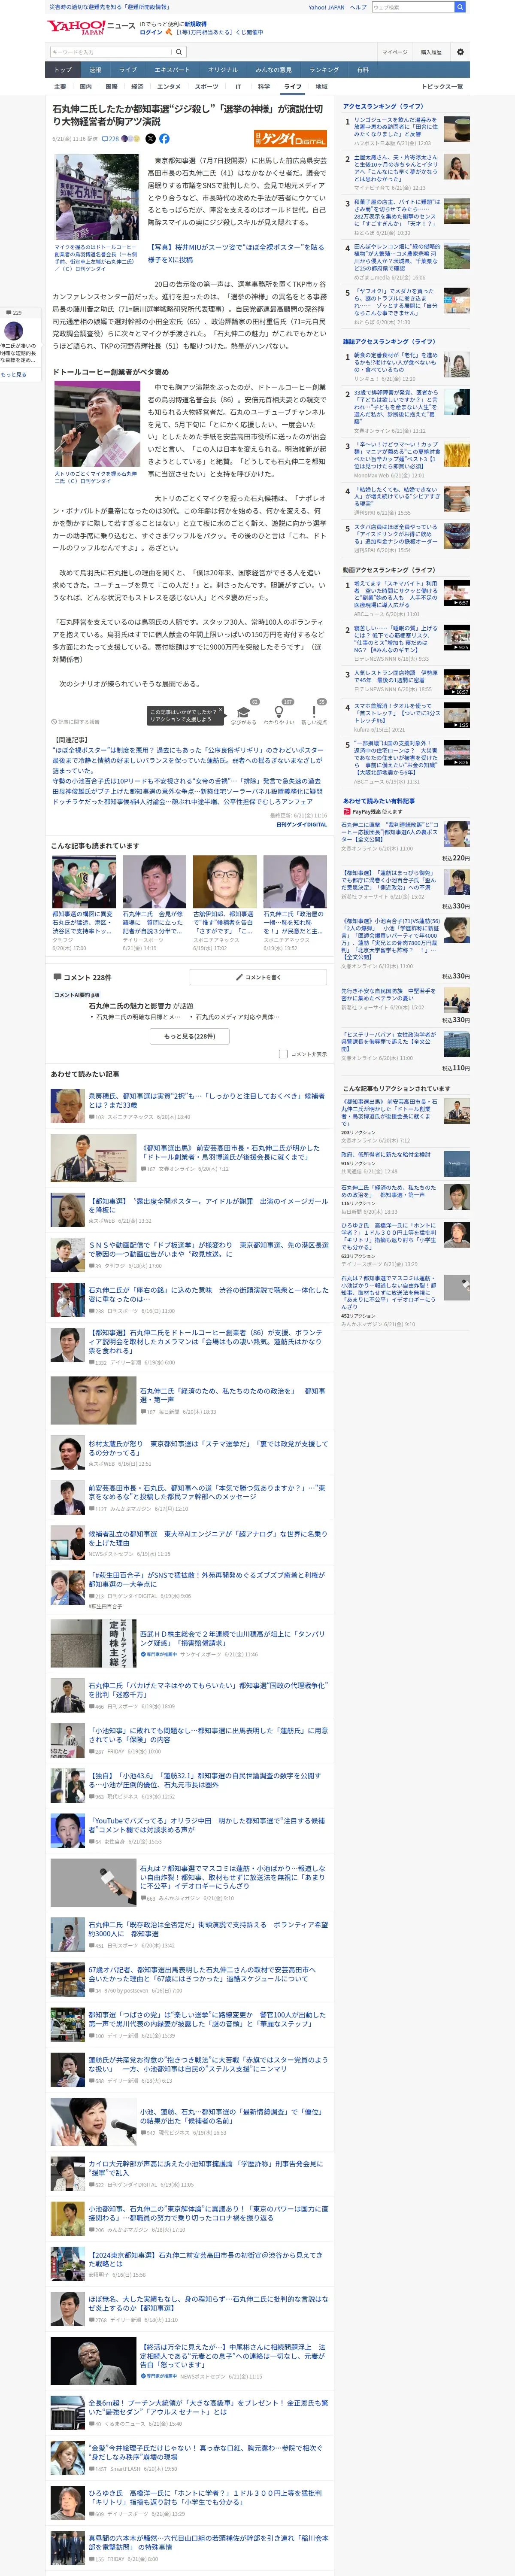
Task: Share the article on Facebook
Action: point(164,139)
